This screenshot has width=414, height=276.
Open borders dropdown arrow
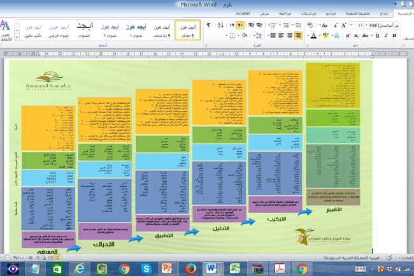pos(226,36)
